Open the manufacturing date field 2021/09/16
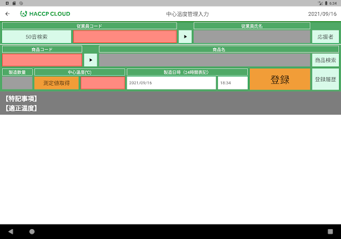Image resolution: width=341 pixels, height=239 pixels. coord(171,83)
